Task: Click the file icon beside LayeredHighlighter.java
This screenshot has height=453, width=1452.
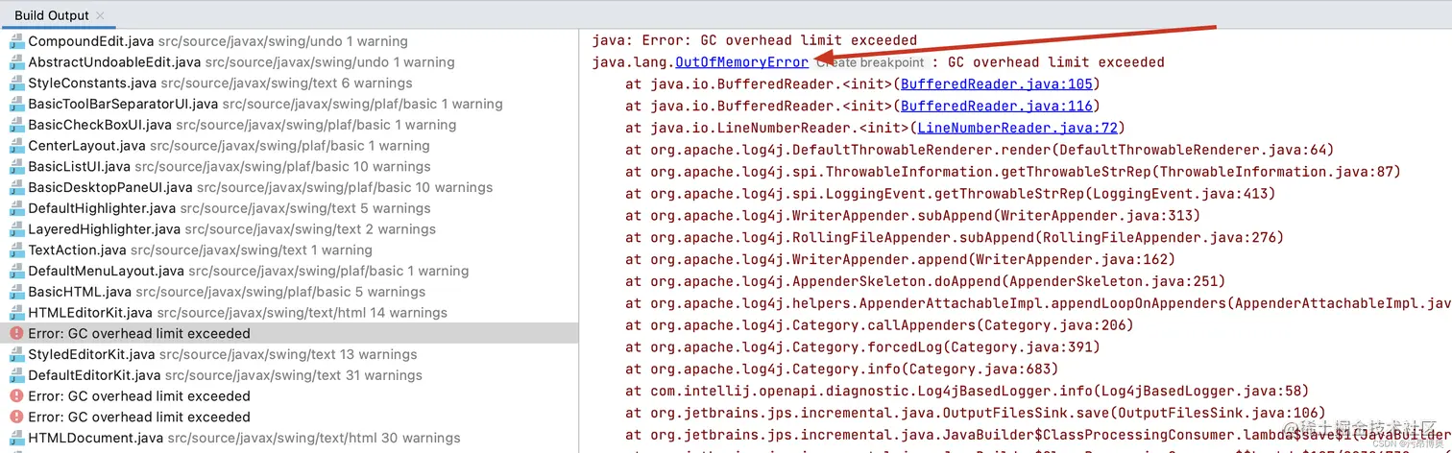Action: pos(16,229)
